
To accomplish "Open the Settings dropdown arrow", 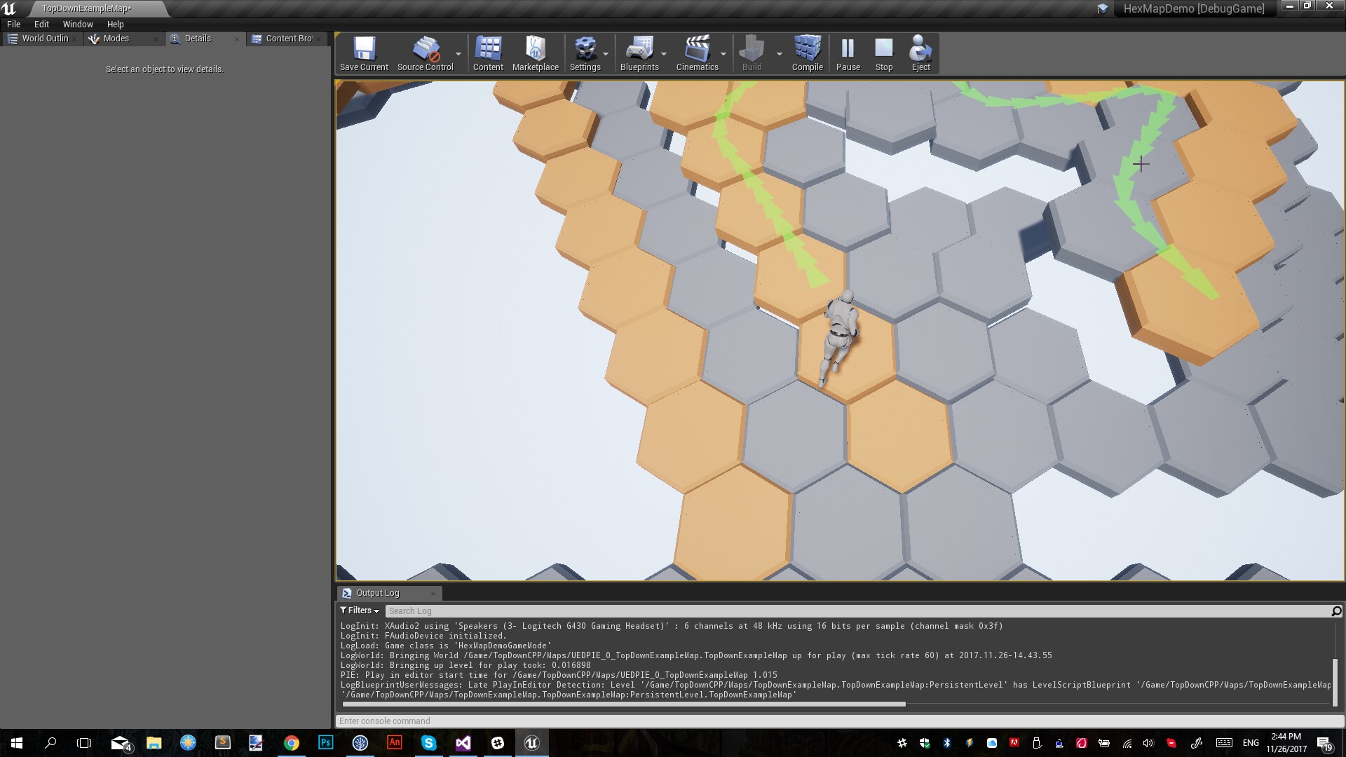I will (x=606, y=53).
